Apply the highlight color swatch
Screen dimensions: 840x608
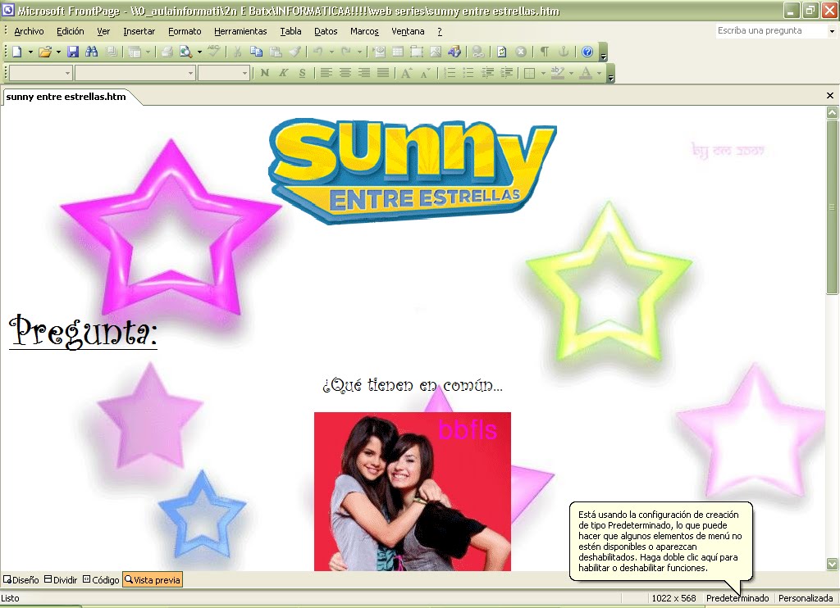[x=558, y=73]
